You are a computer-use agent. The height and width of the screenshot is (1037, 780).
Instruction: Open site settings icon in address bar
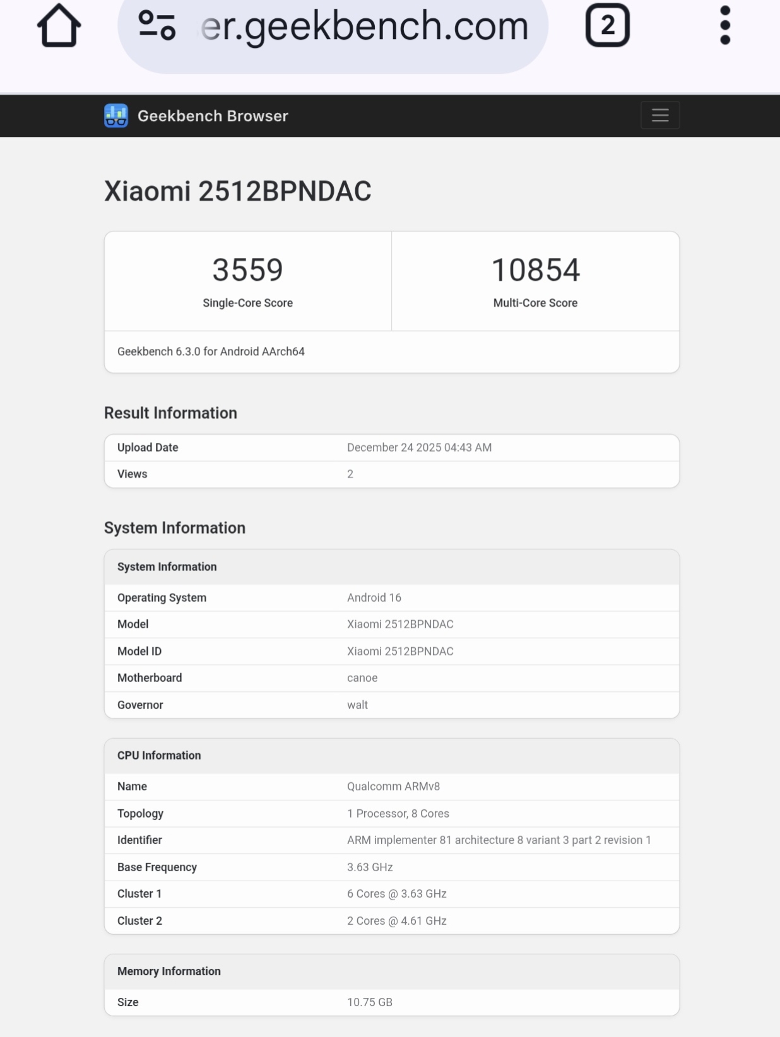pos(157,26)
